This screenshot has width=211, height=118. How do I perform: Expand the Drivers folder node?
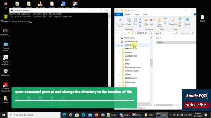[x=120, y=75]
